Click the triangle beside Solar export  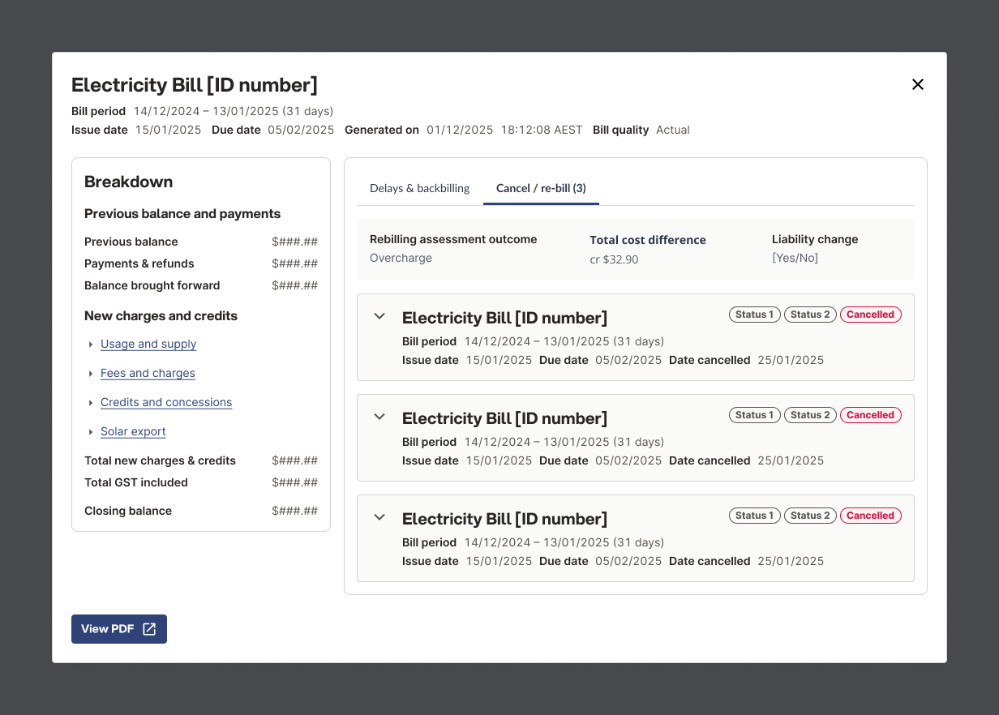pyautogui.click(x=90, y=432)
